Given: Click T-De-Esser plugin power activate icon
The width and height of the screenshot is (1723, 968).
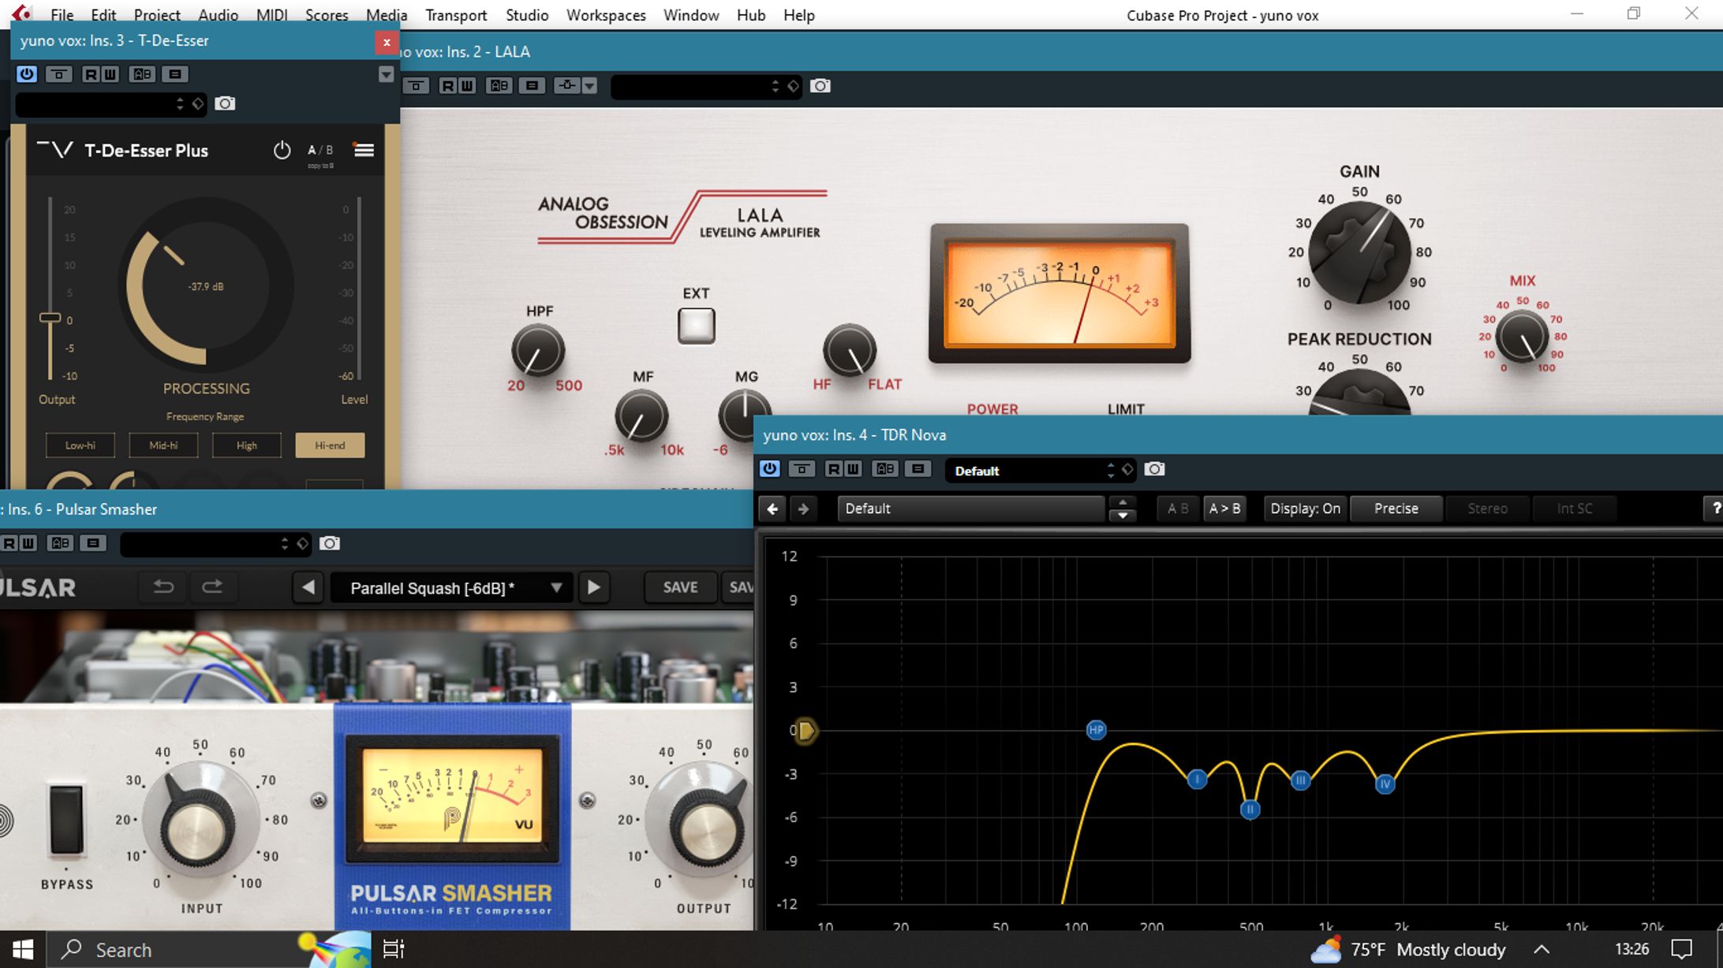Looking at the screenshot, I should (27, 74).
